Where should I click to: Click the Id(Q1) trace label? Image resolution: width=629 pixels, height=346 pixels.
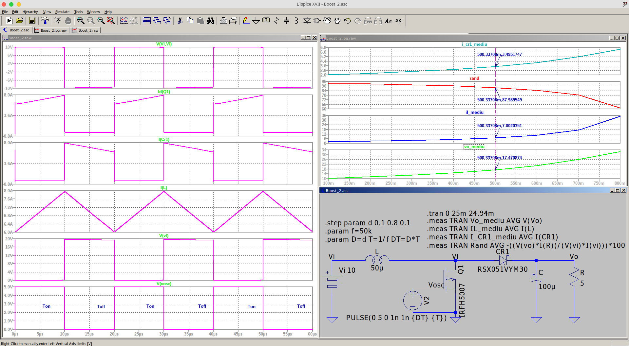click(x=164, y=92)
